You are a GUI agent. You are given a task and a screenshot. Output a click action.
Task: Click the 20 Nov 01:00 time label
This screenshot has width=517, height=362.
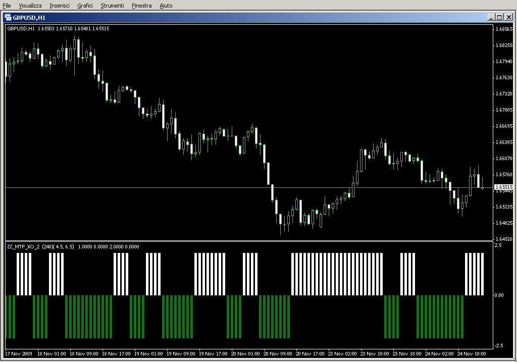pyautogui.click(x=245, y=354)
